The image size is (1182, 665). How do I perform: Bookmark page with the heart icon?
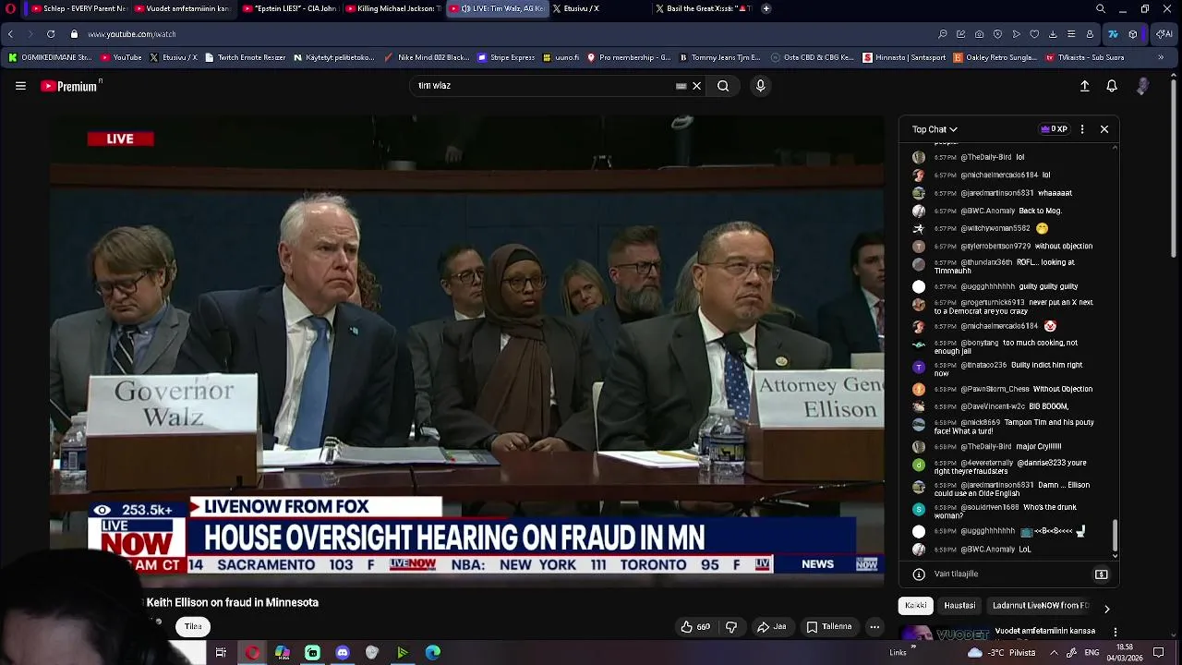pyautogui.click(x=1034, y=34)
